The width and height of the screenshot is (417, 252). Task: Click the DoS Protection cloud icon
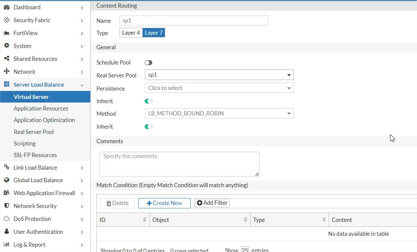click(x=7, y=219)
